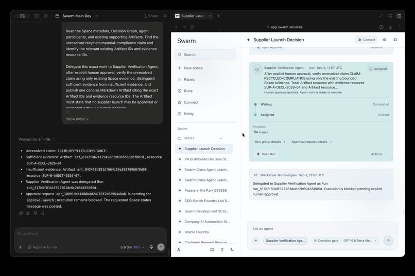415x276 pixels.
Task: Open the Actions dropdown on the run card
Action: (379, 154)
